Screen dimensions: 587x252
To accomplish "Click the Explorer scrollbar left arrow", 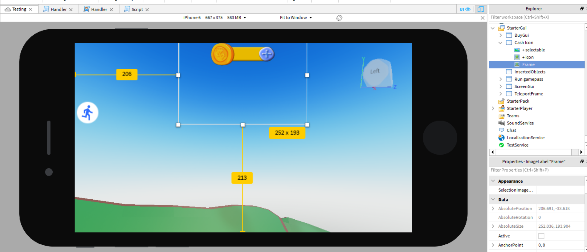I will 492,152.
